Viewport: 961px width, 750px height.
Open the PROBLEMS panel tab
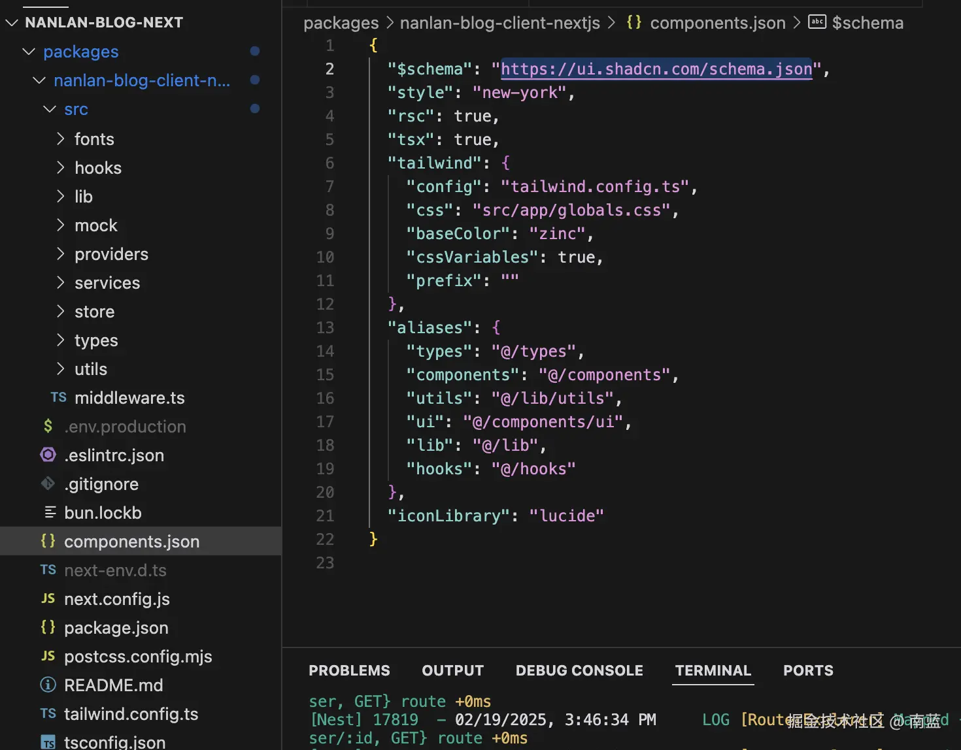349,670
